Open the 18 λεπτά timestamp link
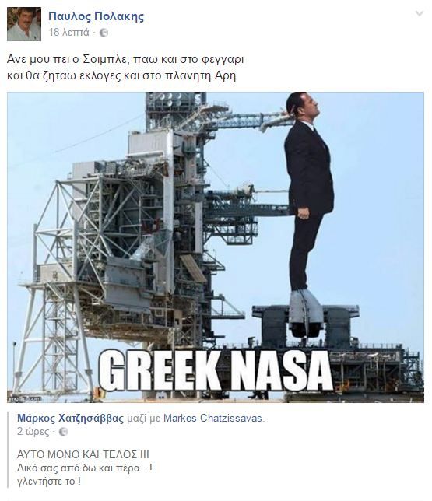The width and height of the screenshot is (432, 501). pos(68,32)
